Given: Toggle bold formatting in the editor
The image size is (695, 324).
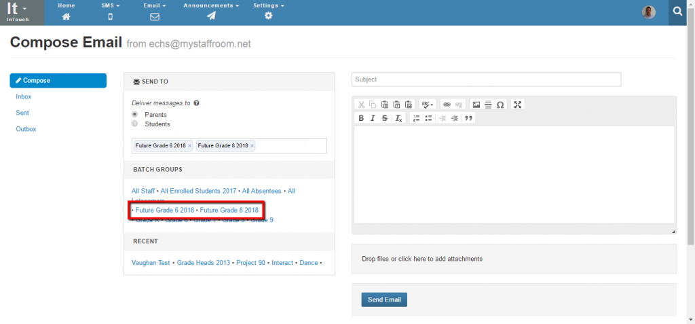Looking at the screenshot, I should point(361,118).
